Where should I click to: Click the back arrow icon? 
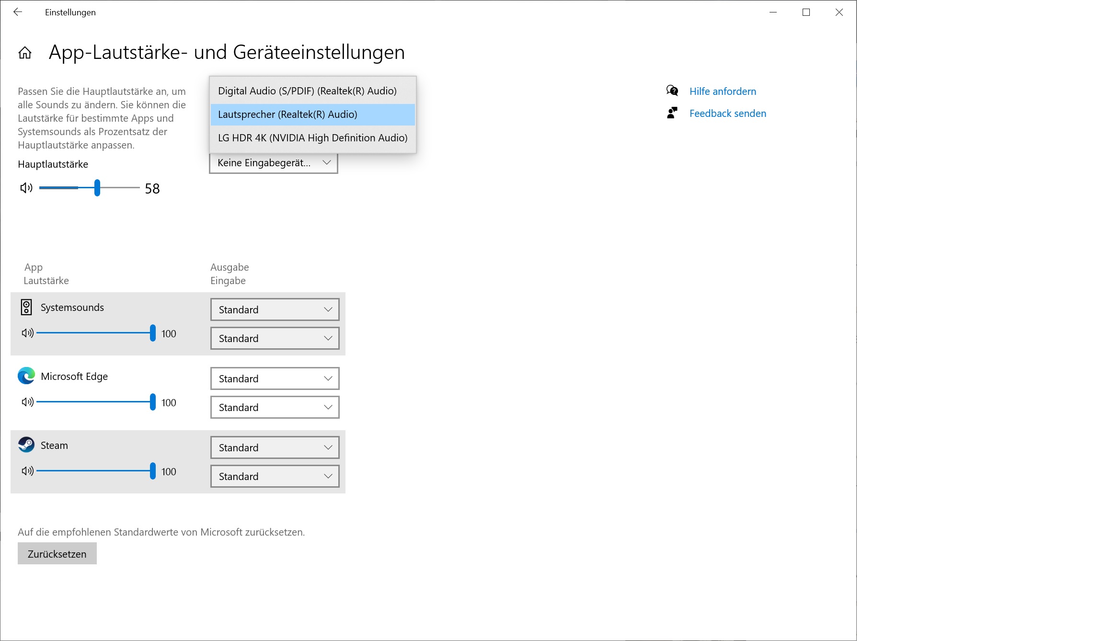(18, 12)
